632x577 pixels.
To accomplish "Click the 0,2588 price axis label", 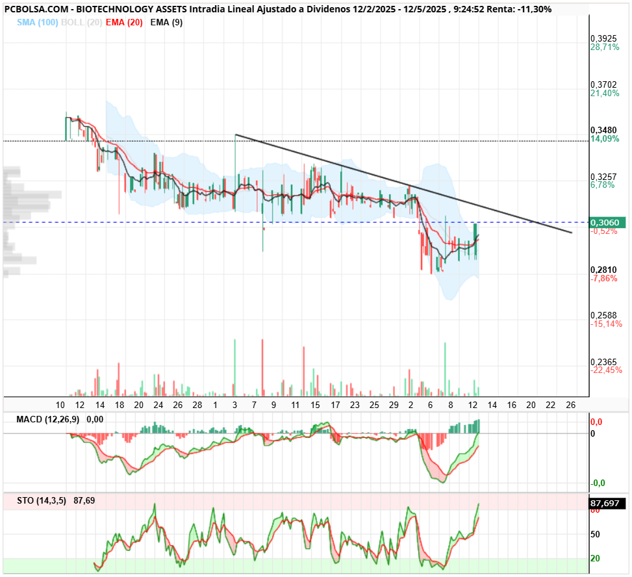I will click(x=603, y=315).
